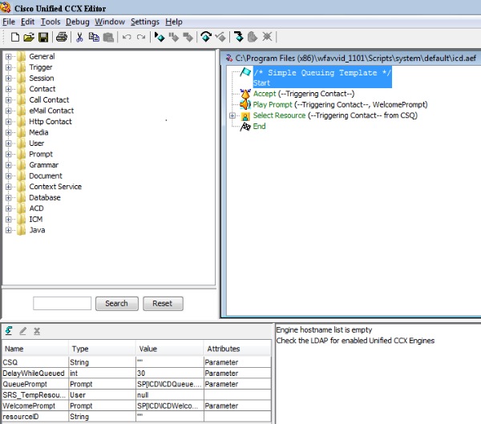This screenshot has width=481, height=424.
Task: Select the Java palette folder
Action: [37, 230]
